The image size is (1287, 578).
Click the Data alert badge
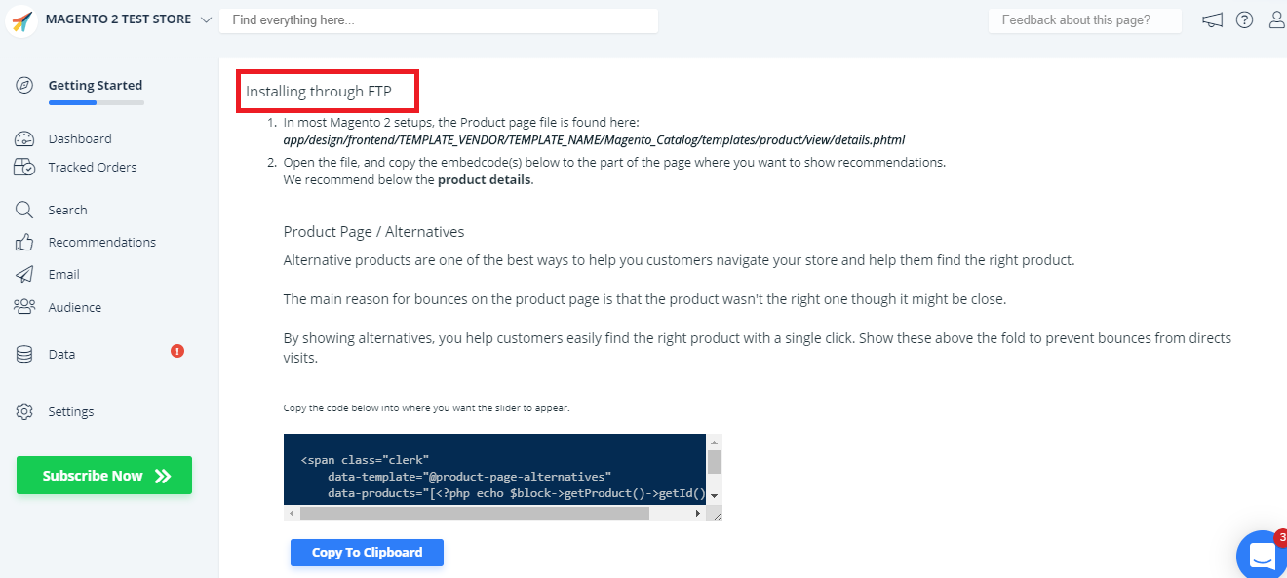(177, 351)
